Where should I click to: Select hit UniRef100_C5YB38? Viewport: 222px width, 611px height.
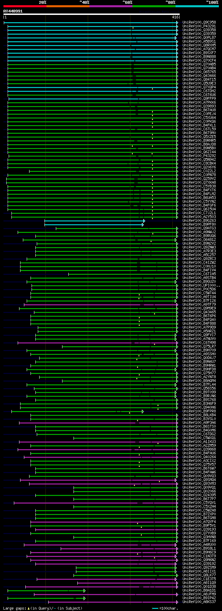[x=199, y=186]
